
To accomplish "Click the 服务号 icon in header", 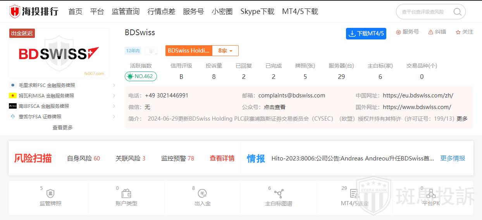I will click(x=398, y=32).
